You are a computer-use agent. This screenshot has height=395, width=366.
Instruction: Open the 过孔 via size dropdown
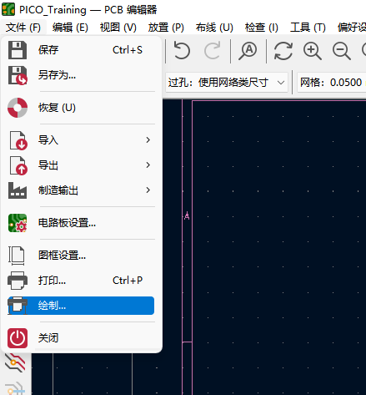tap(227, 83)
